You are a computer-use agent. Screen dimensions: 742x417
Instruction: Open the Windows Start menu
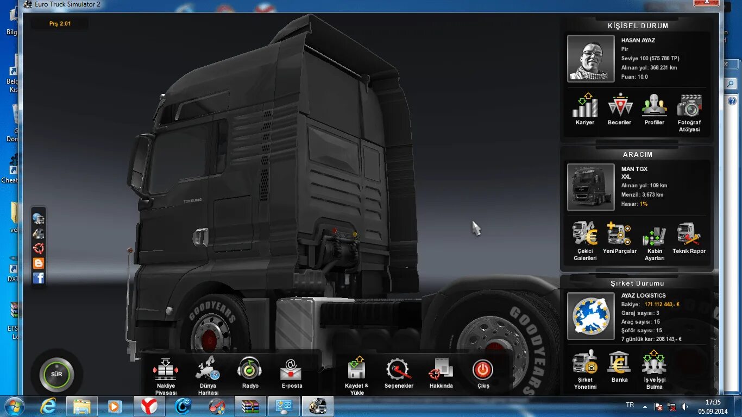(14, 406)
